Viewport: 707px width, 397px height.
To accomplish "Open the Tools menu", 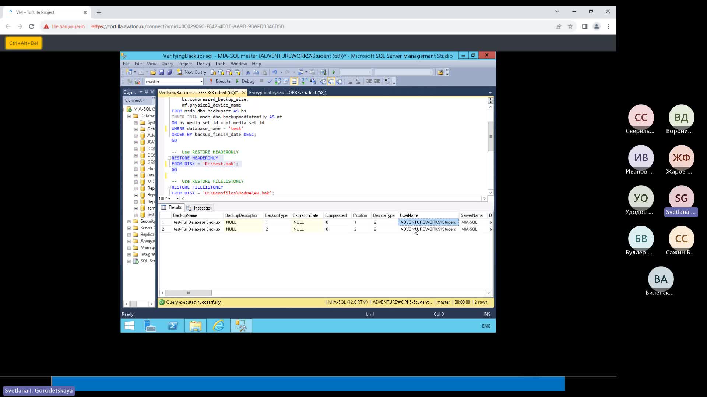I will (220, 64).
